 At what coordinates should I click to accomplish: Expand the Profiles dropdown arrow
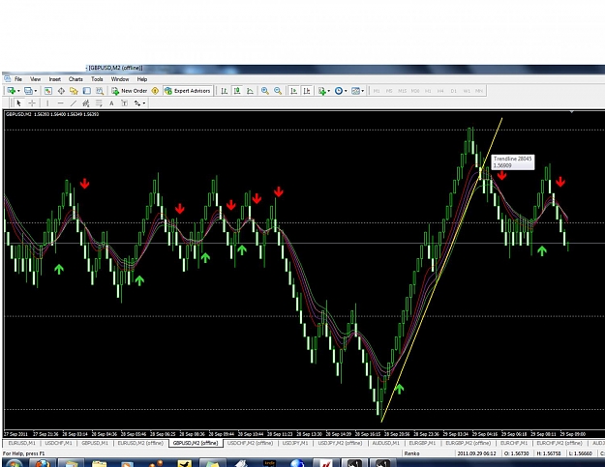coord(36,91)
